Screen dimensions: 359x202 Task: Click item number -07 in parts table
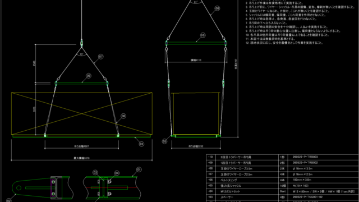click(210, 175)
